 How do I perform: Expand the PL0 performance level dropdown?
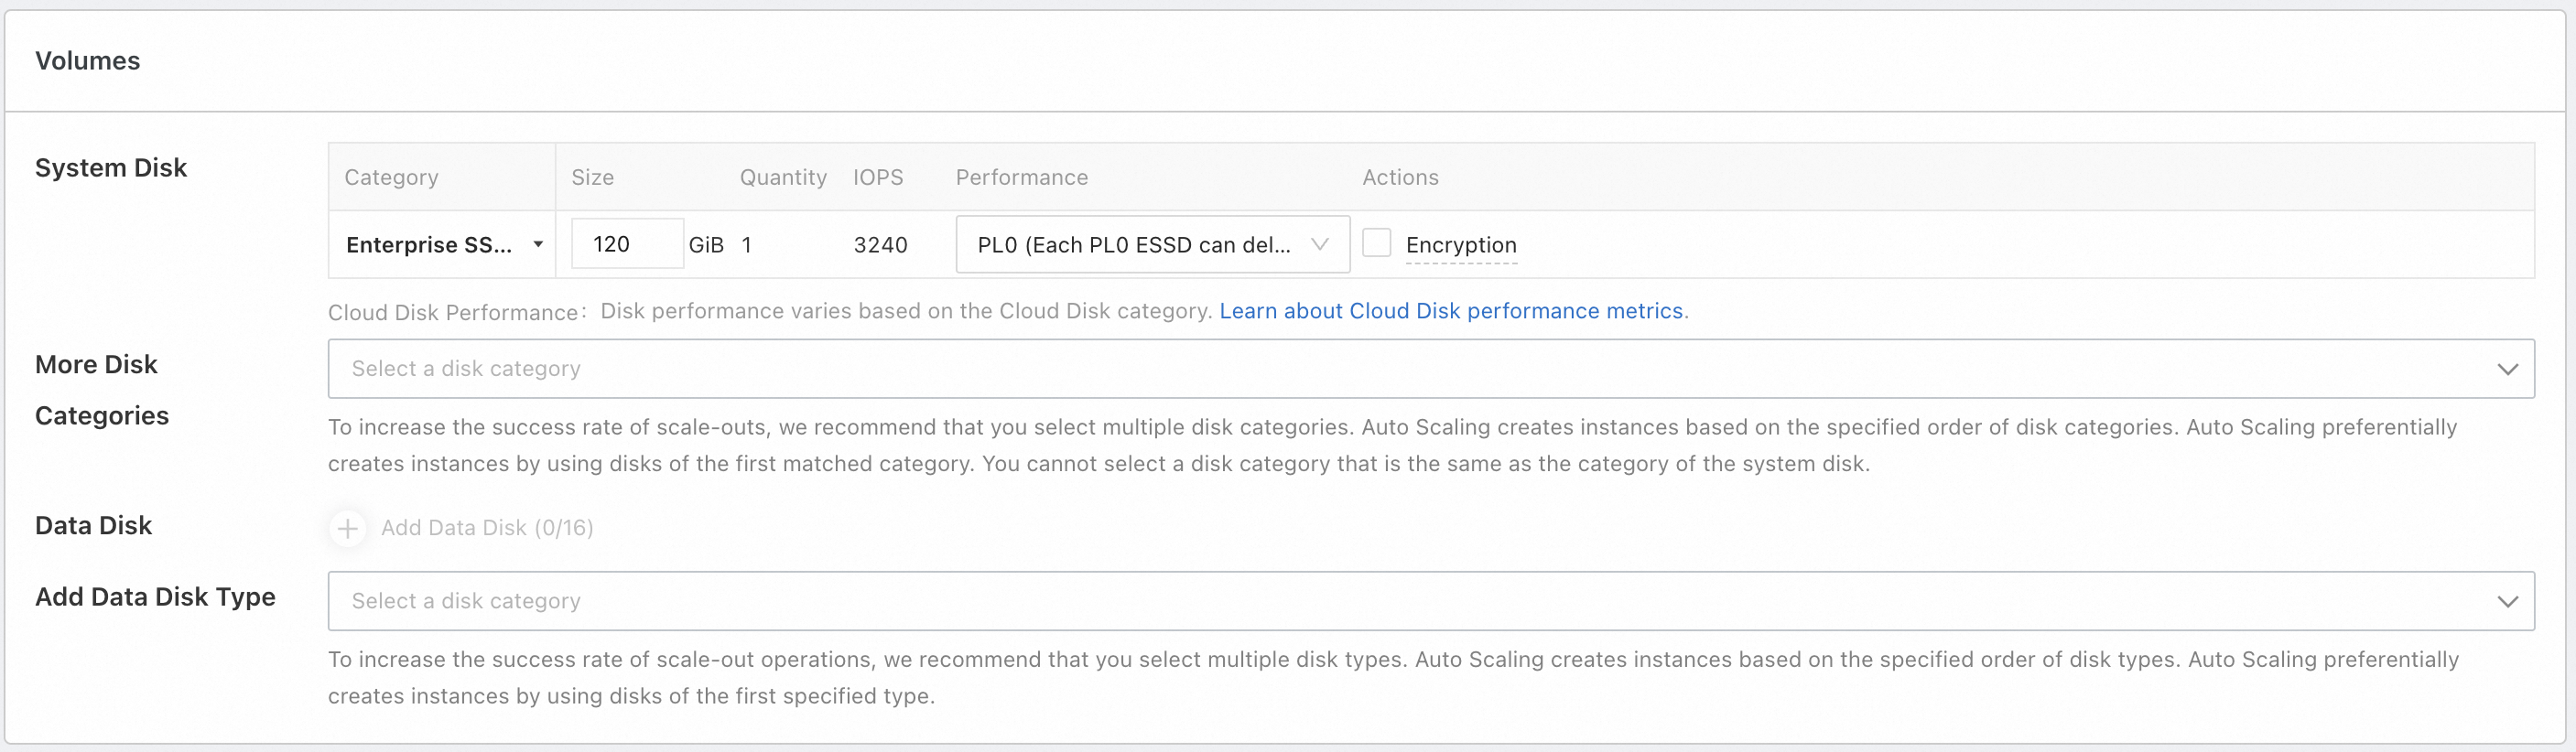click(x=1152, y=244)
